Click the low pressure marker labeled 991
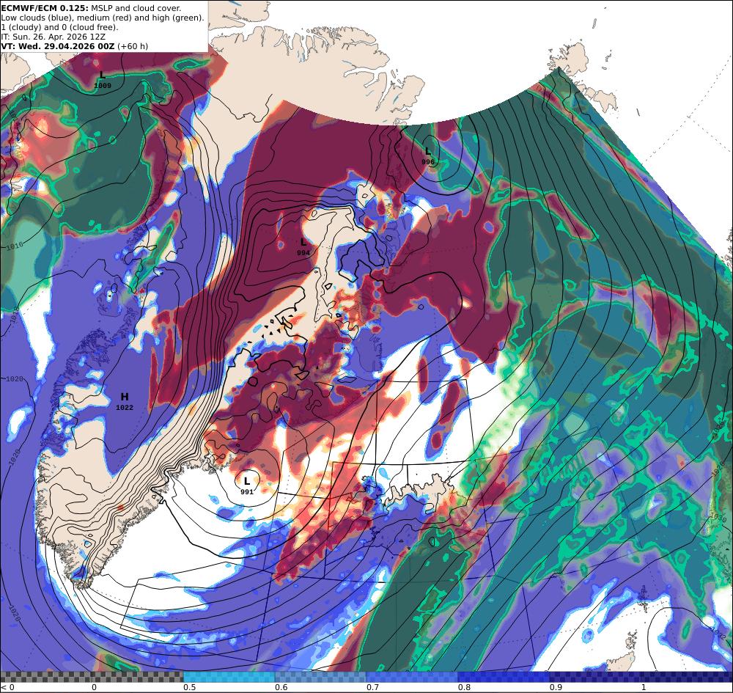 [x=247, y=485]
